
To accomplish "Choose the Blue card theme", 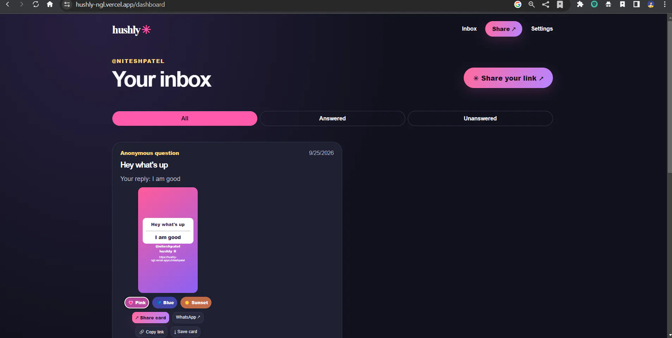I will pyautogui.click(x=165, y=302).
